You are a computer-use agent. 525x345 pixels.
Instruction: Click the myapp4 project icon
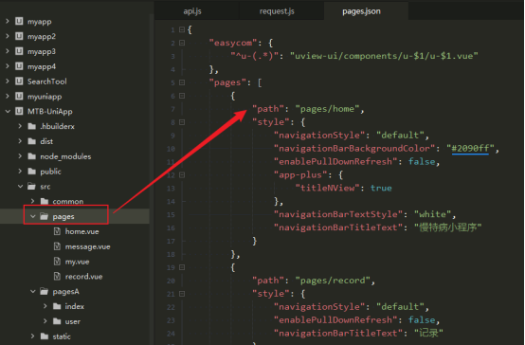pos(19,66)
